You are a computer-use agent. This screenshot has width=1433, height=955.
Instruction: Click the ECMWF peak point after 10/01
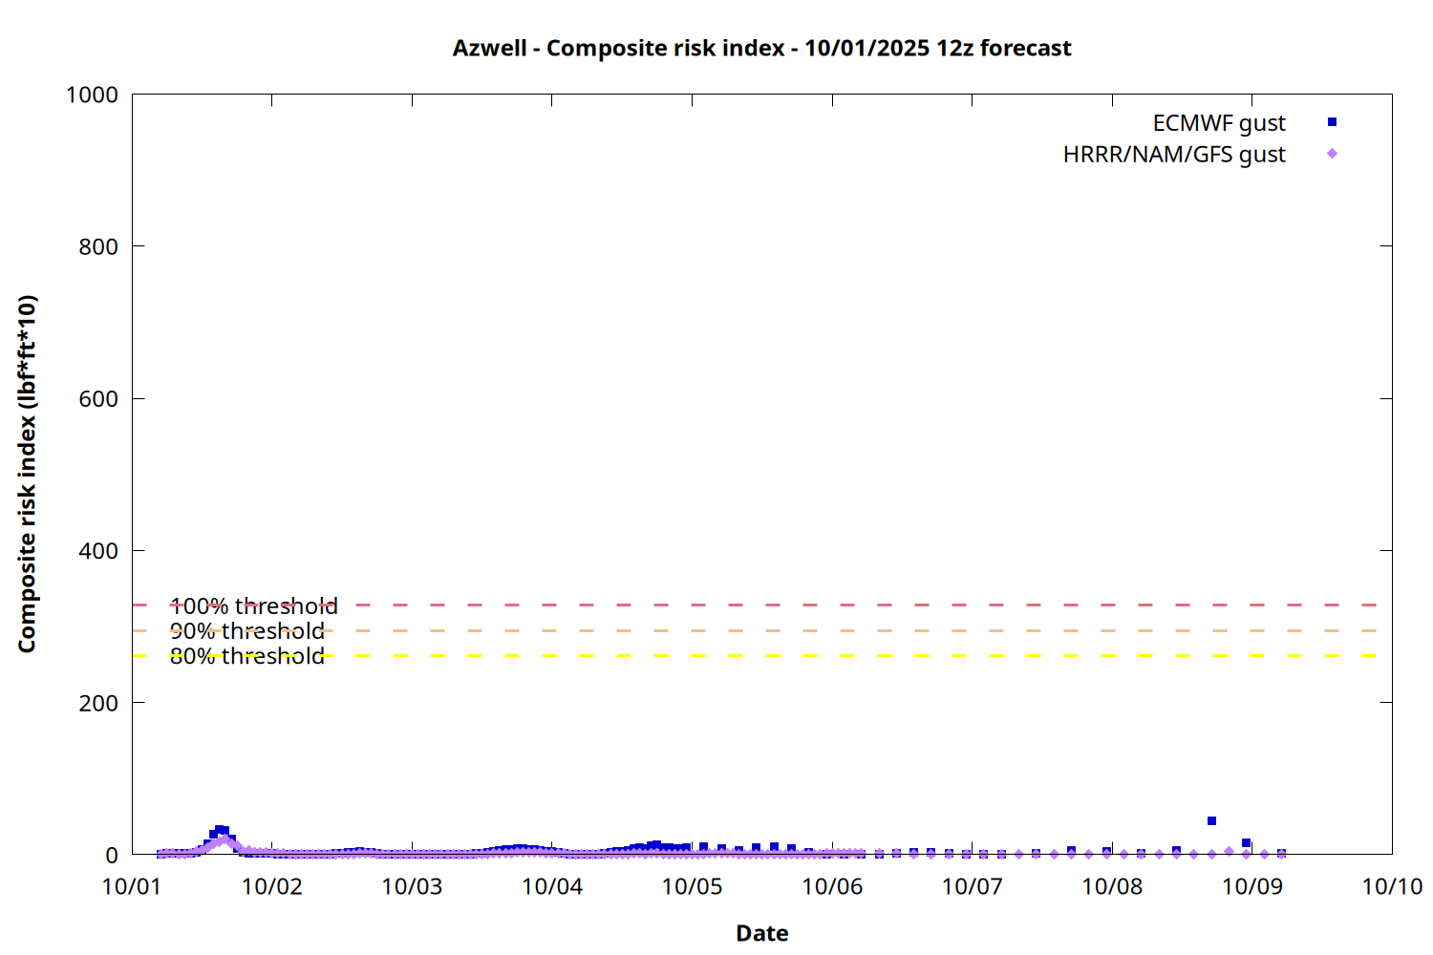click(220, 829)
